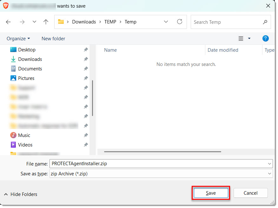Click the Brave browser logo icon

[6, 6]
